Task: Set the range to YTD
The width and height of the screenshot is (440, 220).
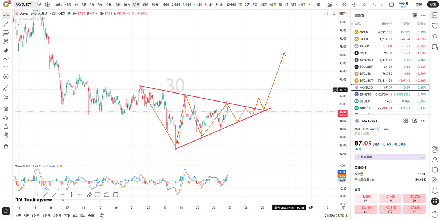Action: (67, 216)
